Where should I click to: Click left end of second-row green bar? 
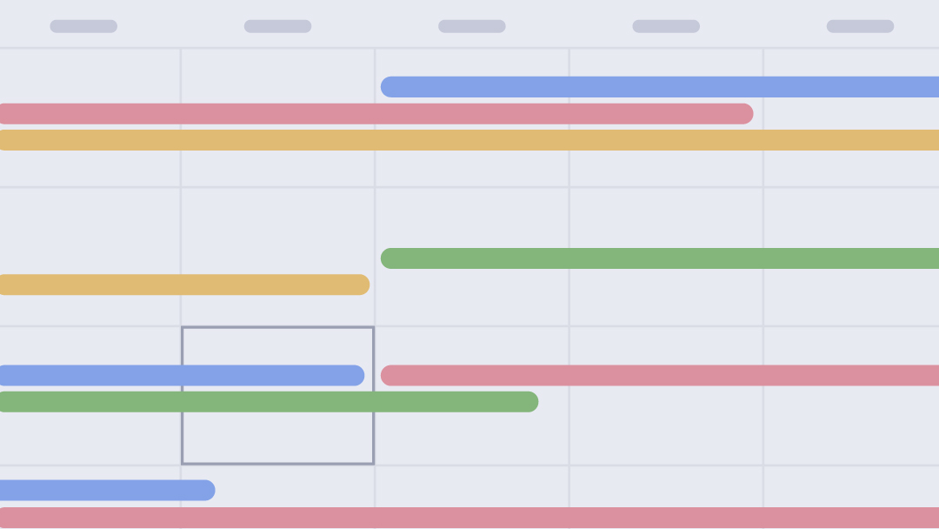tap(391, 258)
